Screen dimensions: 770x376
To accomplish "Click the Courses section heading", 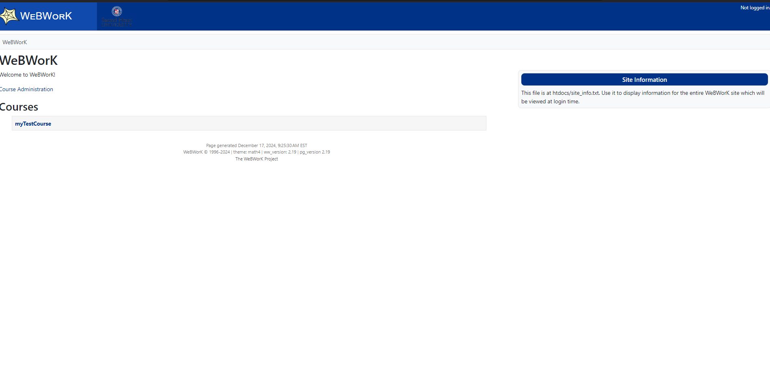I will [19, 107].
